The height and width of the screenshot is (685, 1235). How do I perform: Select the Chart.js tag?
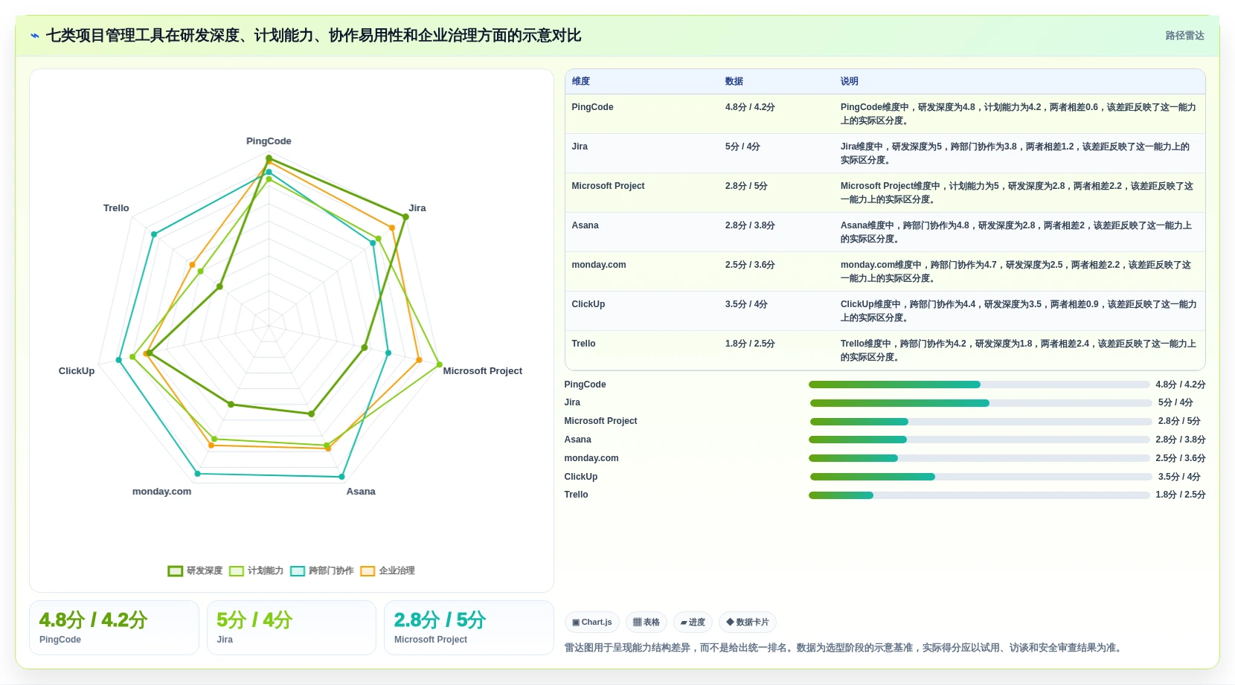[x=592, y=623]
